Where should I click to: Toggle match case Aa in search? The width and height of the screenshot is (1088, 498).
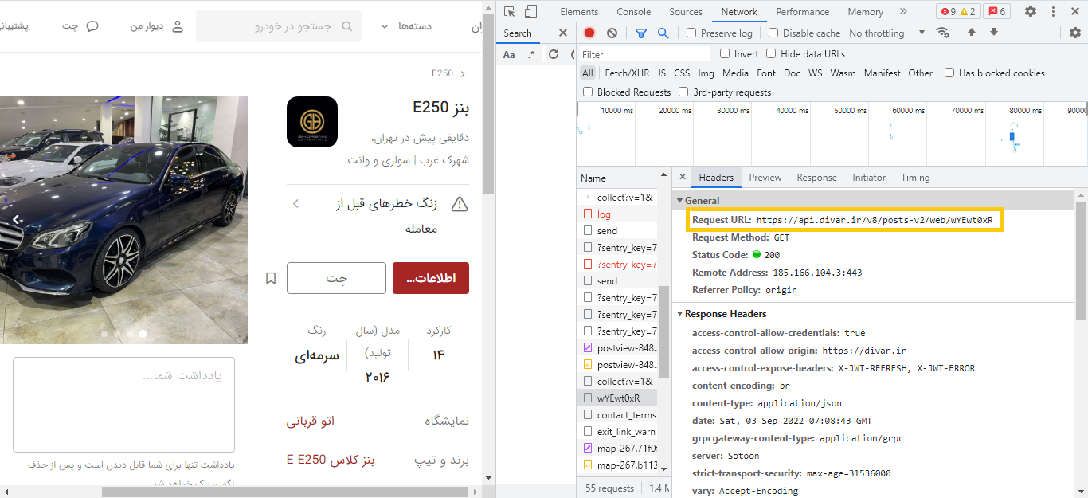(x=509, y=54)
